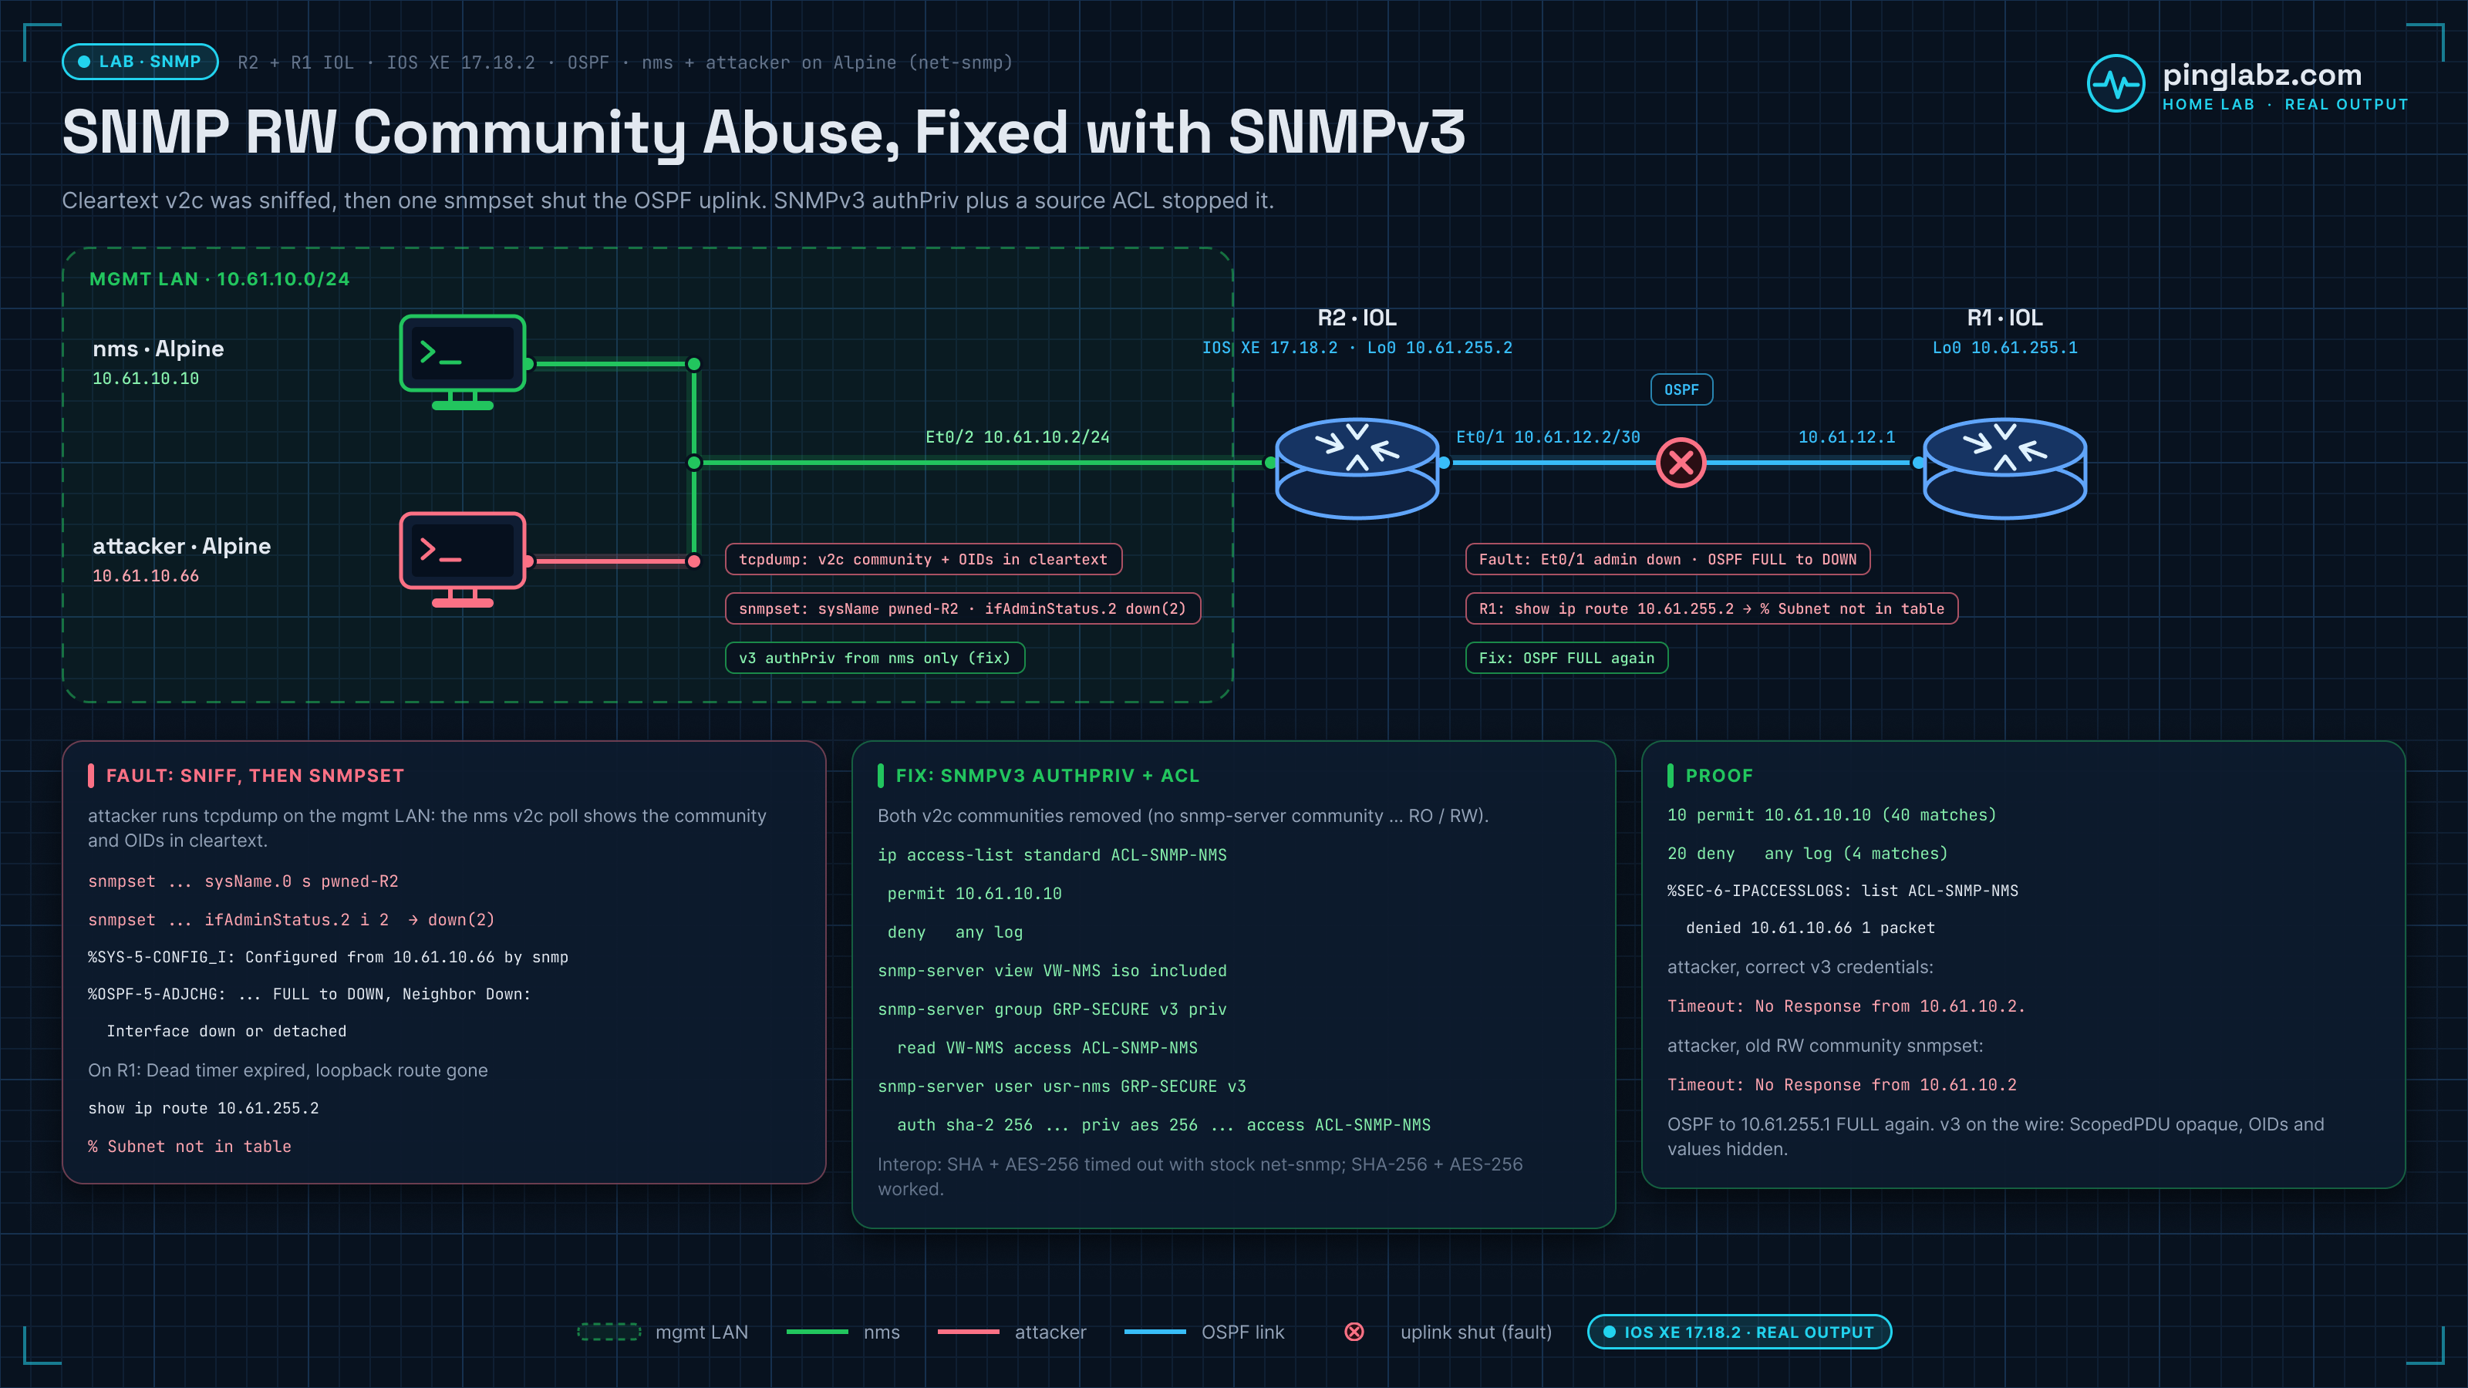Click the Fault Et0/1 admin down tag
The image size is (2468, 1388).
click(1667, 559)
